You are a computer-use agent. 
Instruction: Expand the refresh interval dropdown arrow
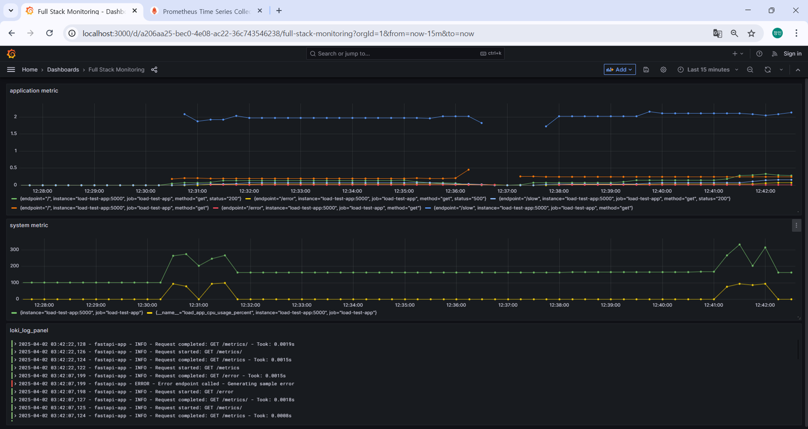pos(781,69)
